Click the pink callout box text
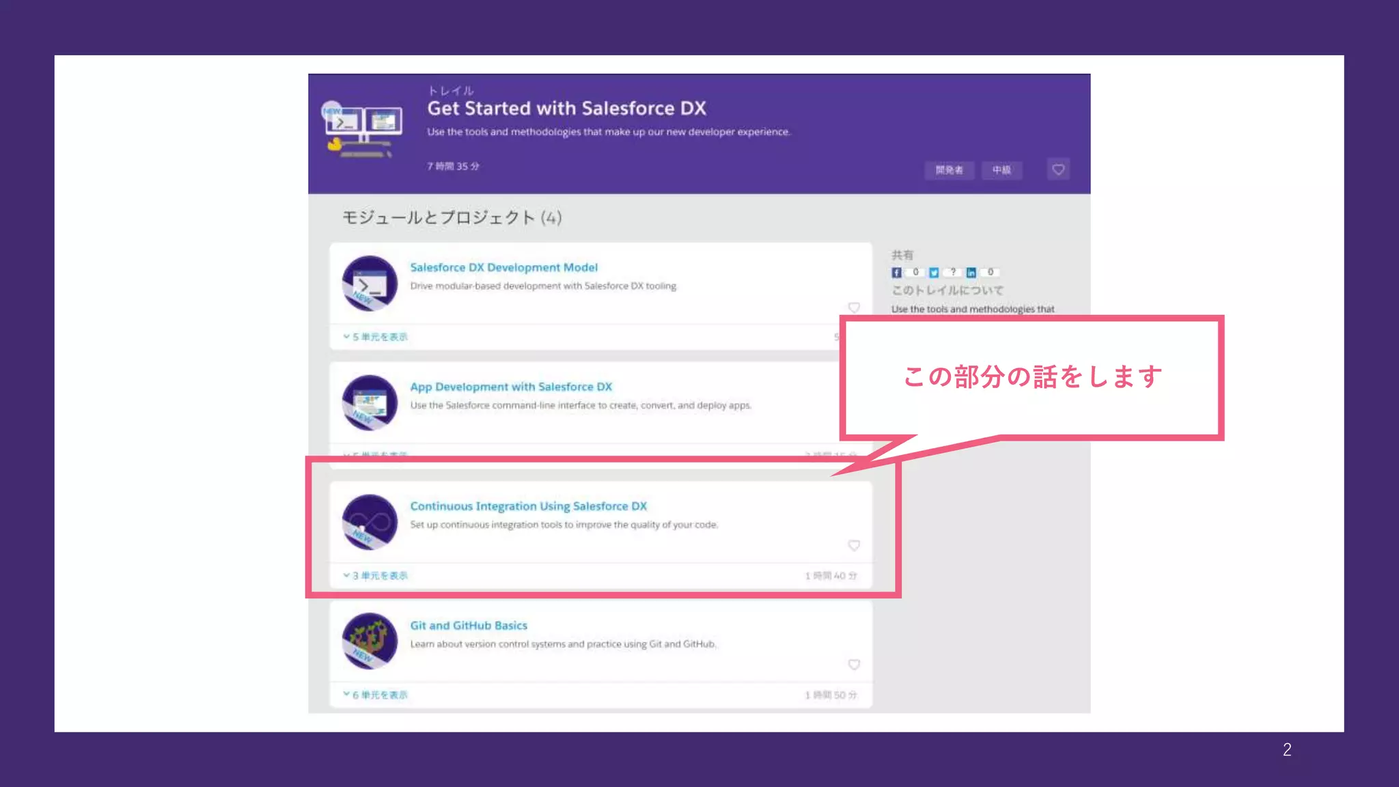The height and width of the screenshot is (787, 1399). click(x=1032, y=377)
